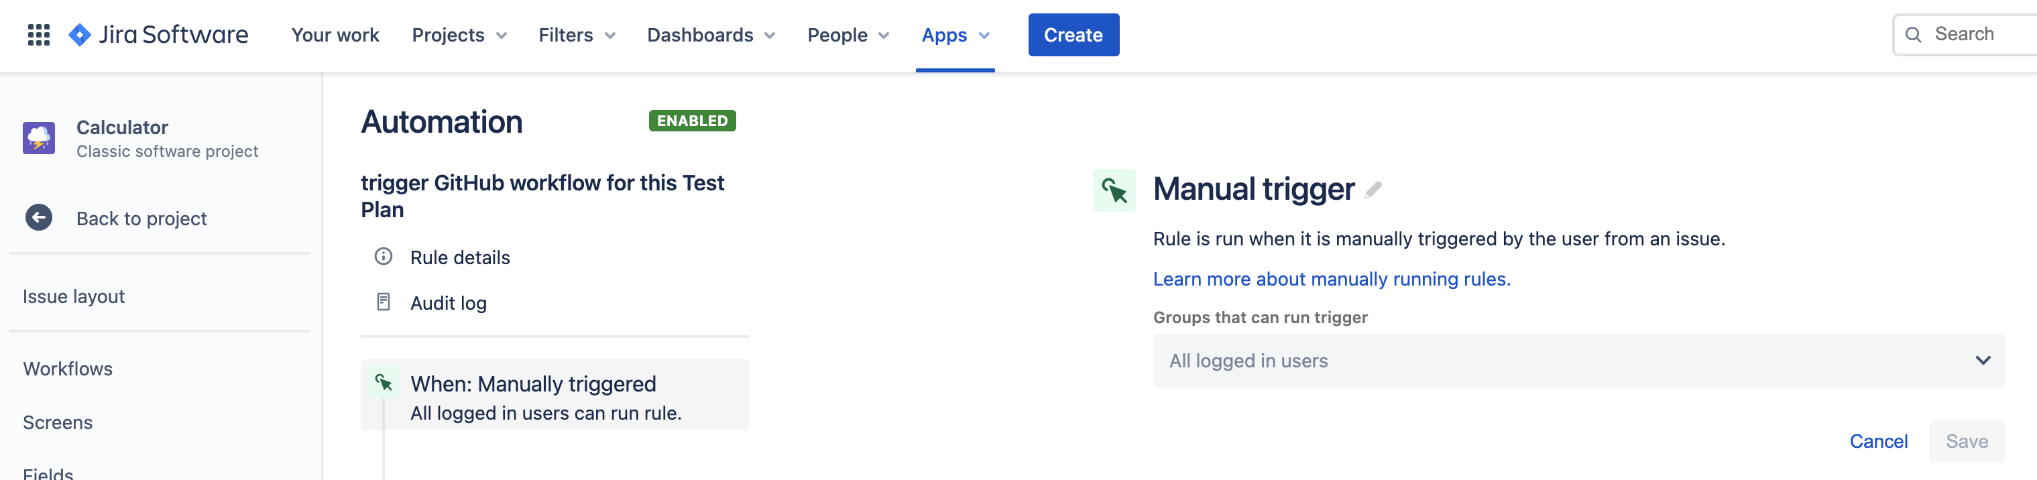Click the Rule details info icon
Viewport: 2037px width, 480px height.
click(x=384, y=256)
